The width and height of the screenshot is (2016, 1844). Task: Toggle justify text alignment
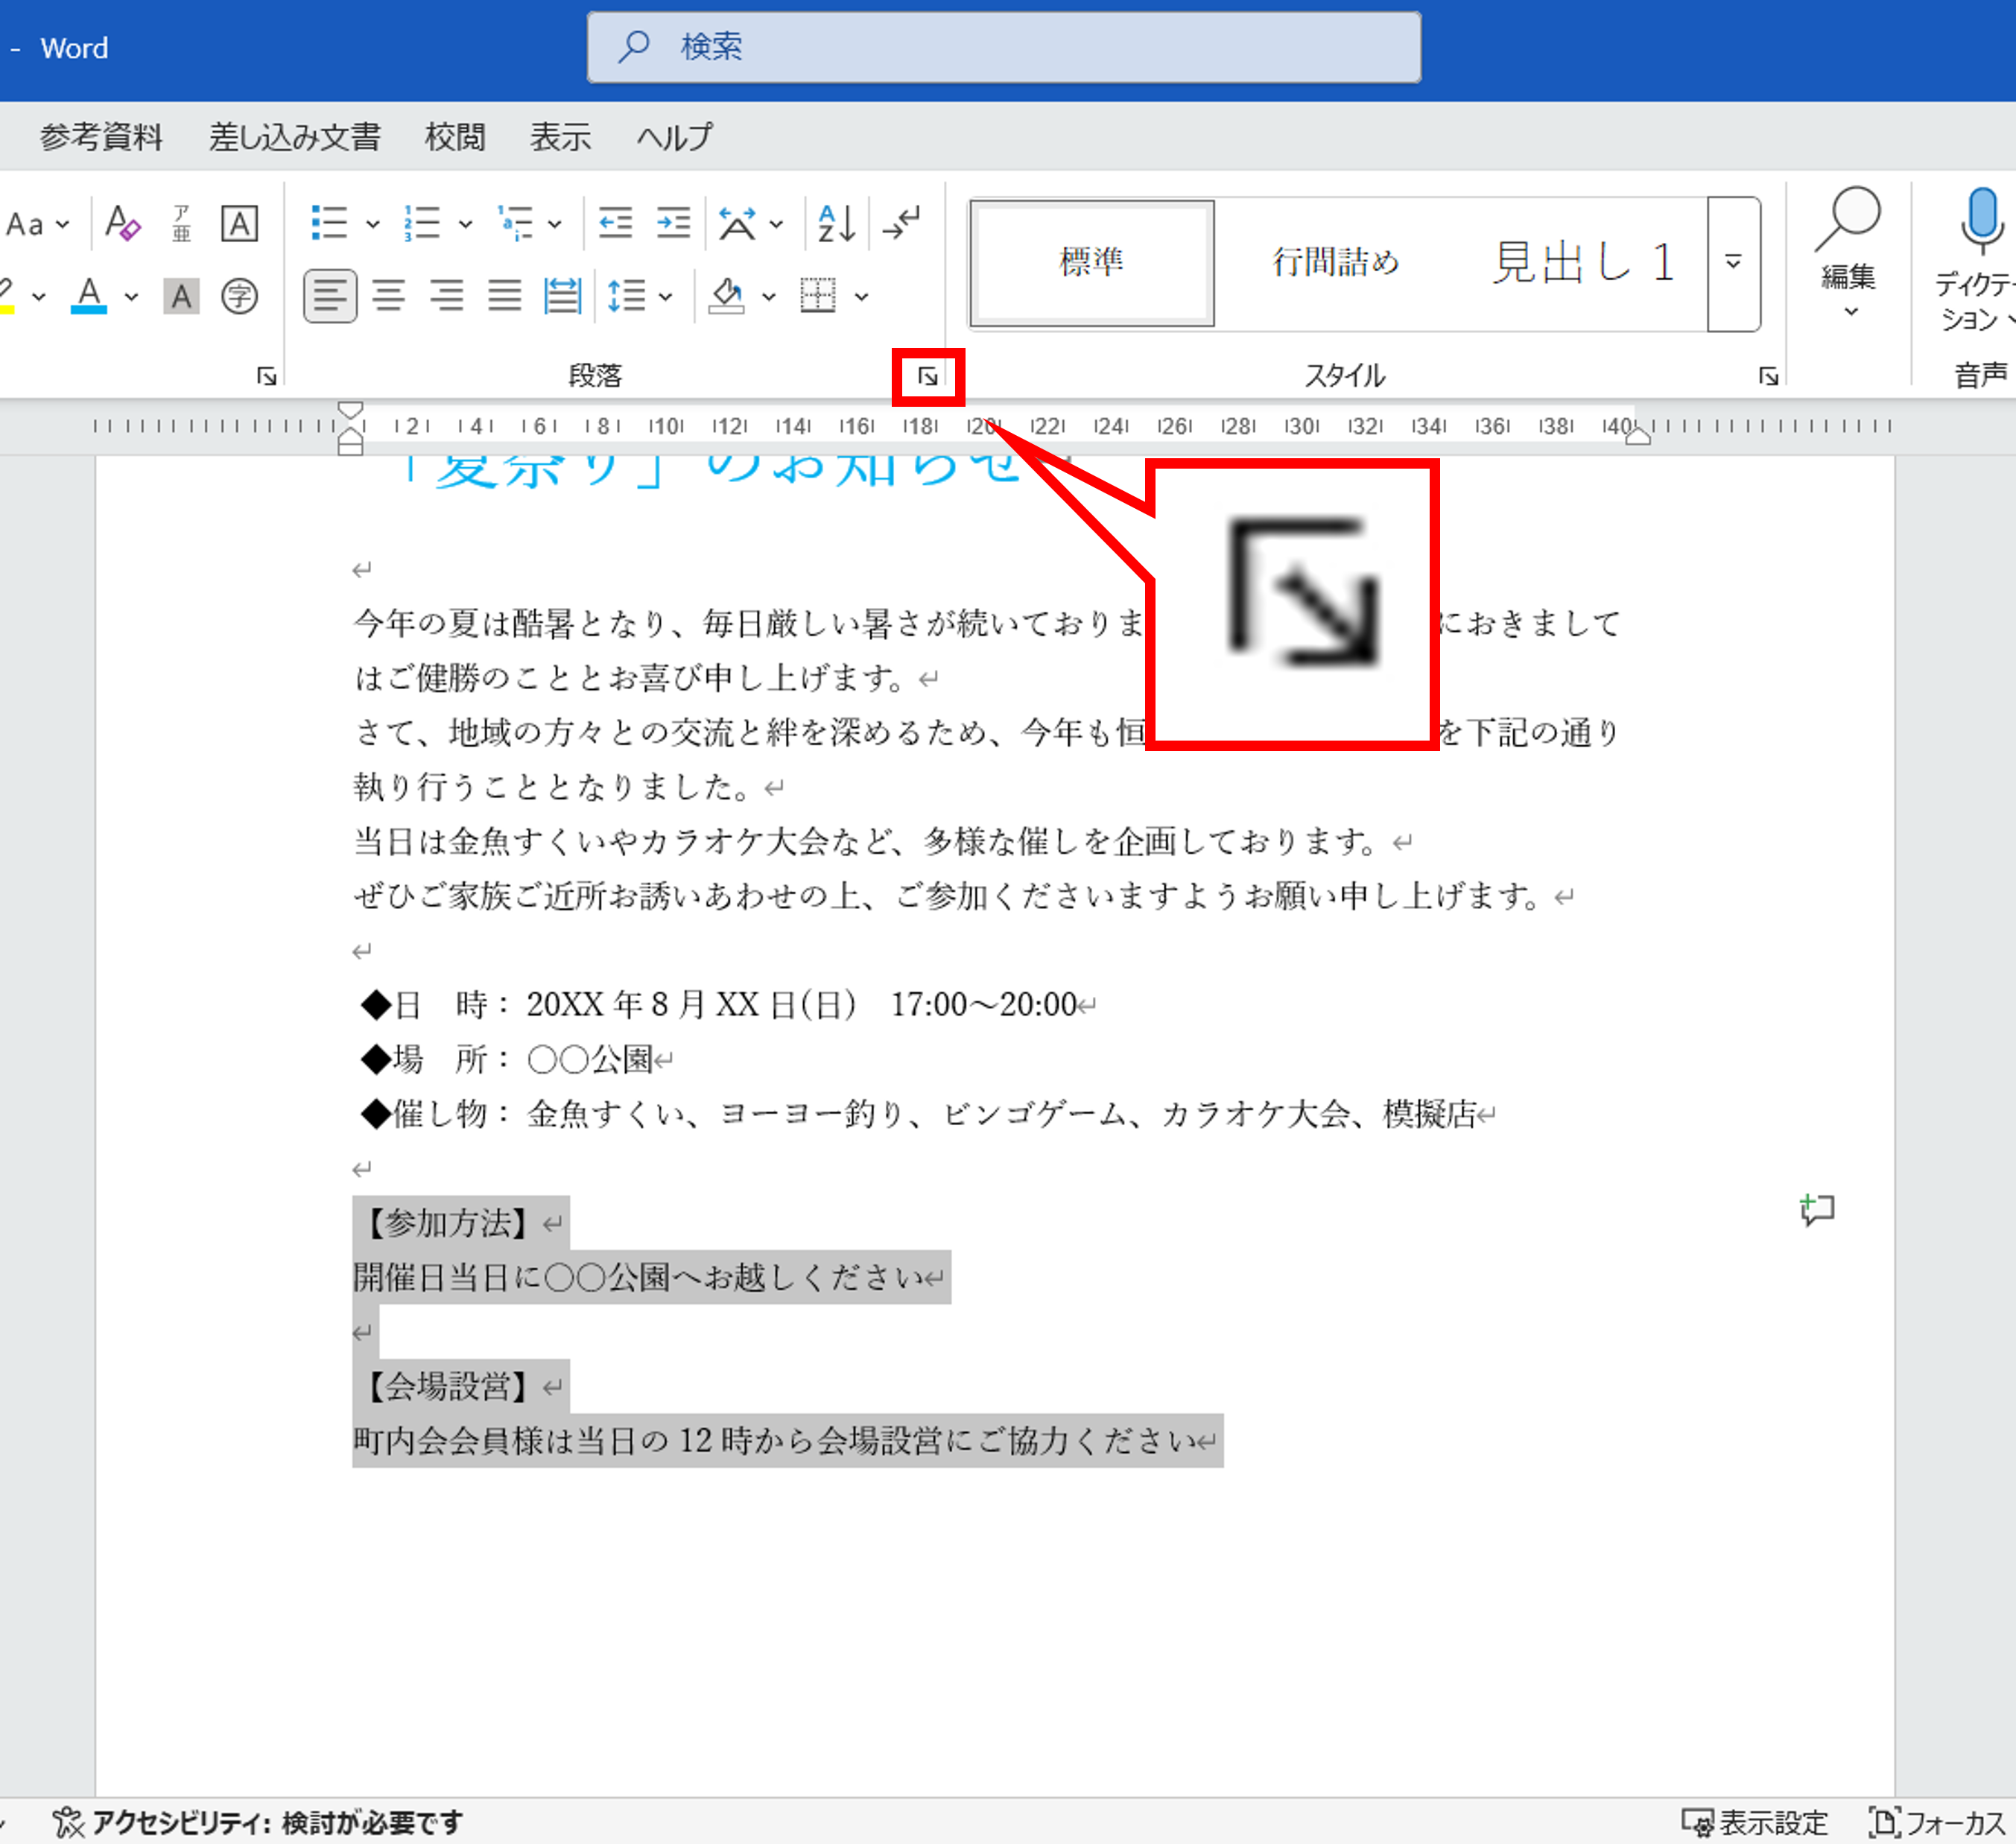(504, 296)
